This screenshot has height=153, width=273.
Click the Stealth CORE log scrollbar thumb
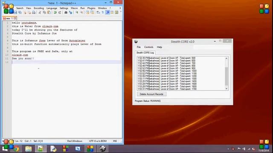point(227,76)
